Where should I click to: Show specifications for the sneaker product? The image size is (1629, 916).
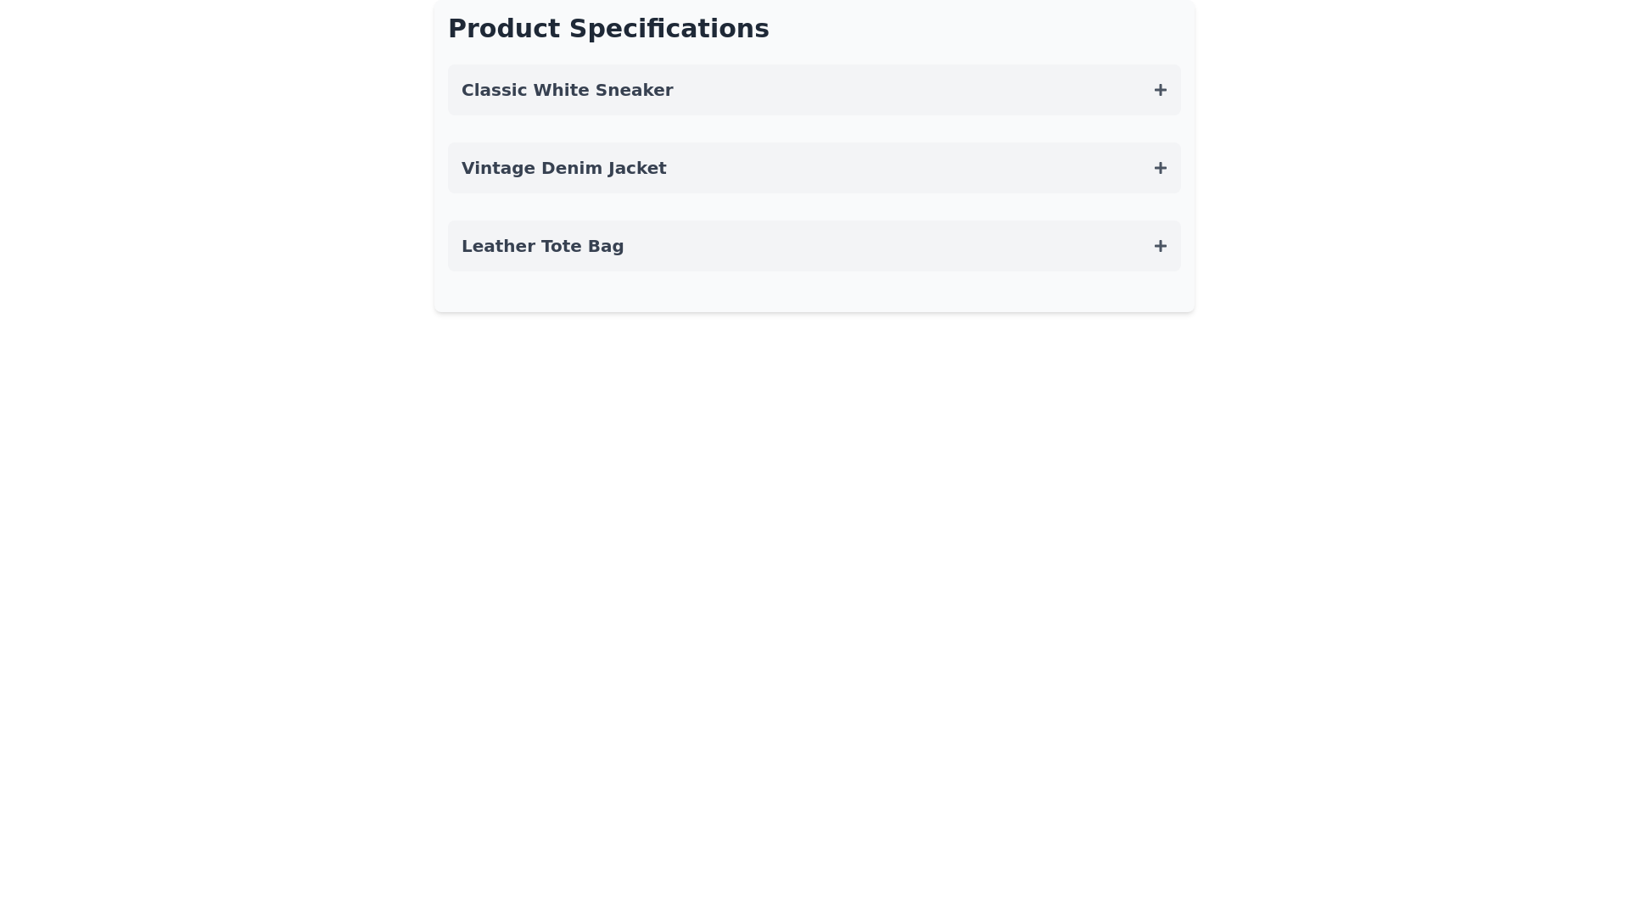(x=814, y=90)
